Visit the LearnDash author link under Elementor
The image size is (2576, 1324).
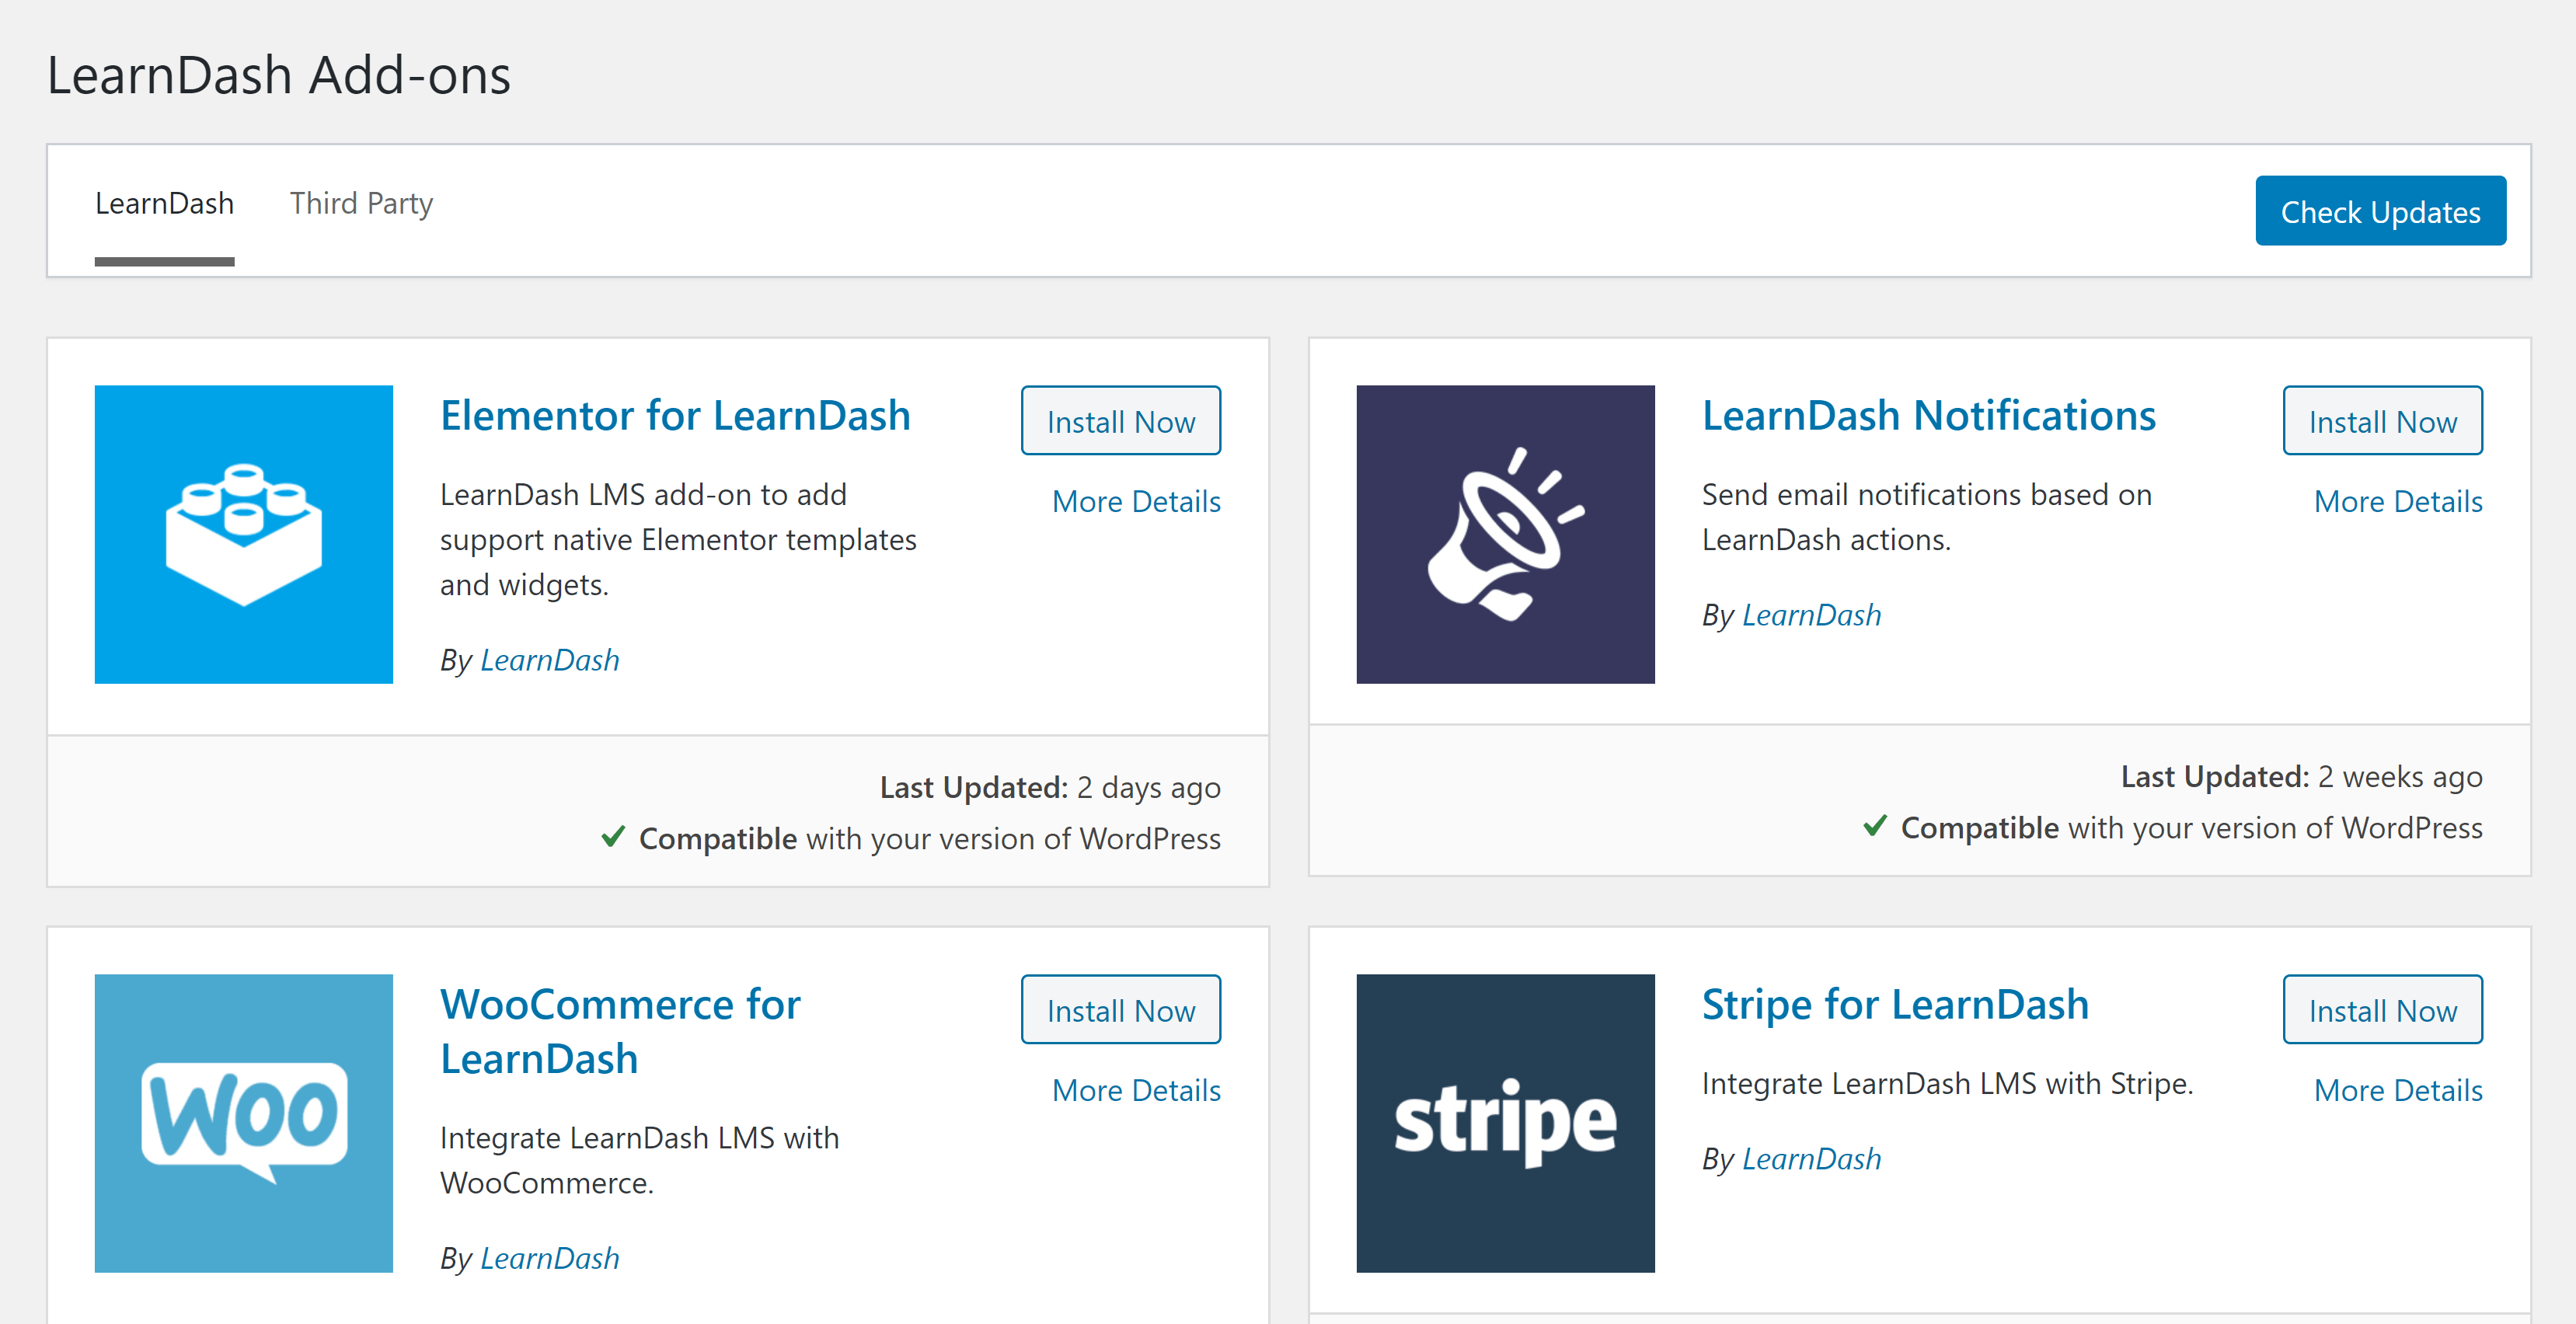pyautogui.click(x=550, y=659)
